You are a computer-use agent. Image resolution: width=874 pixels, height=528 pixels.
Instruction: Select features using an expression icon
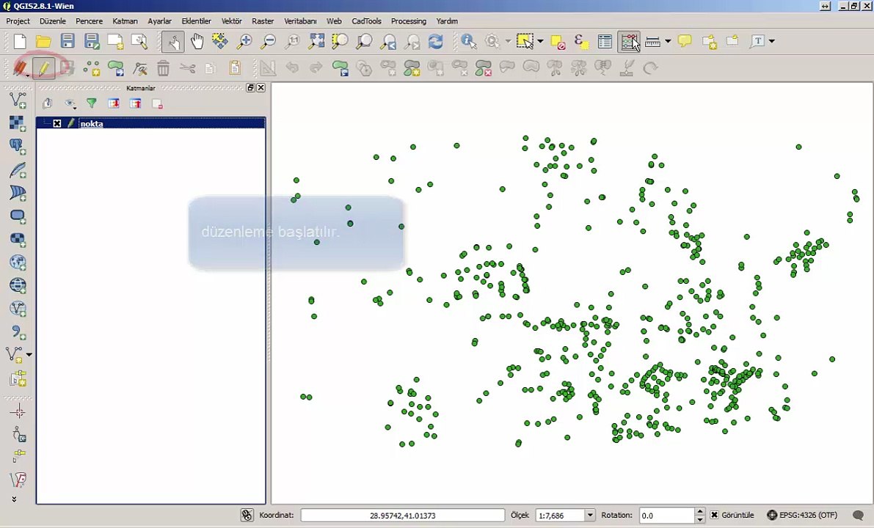pyautogui.click(x=580, y=41)
